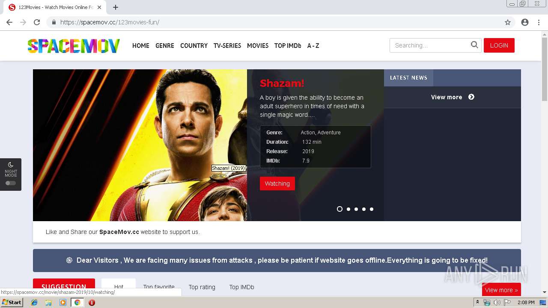The width and height of the screenshot is (548, 308).
Task: Click the Watching button for Shazam!
Action: pos(277,184)
